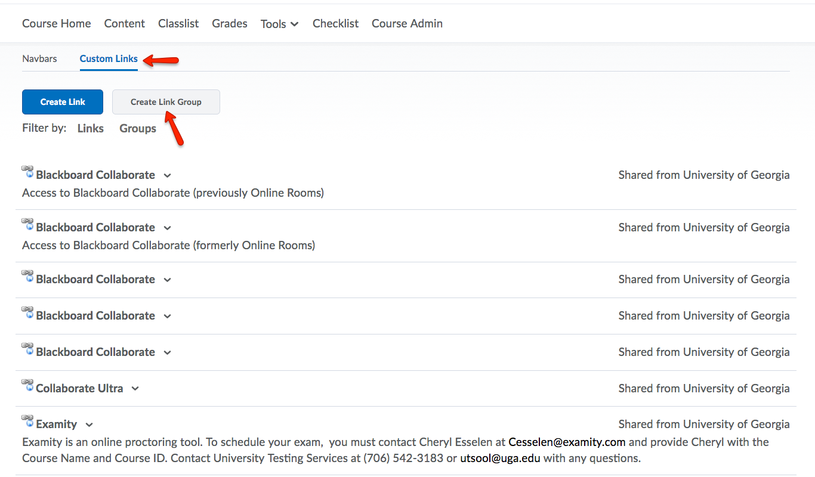
Task: Open chevron menu for third Blackboard Collaborate
Action: point(168,280)
